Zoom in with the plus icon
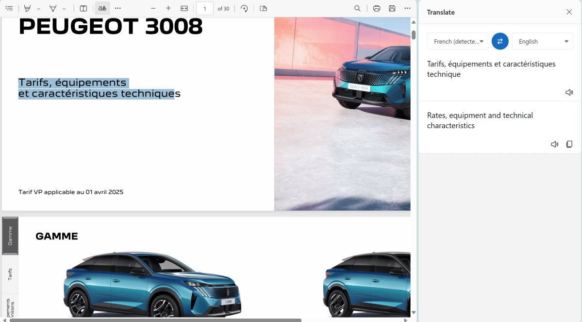The image size is (582, 322). click(168, 8)
